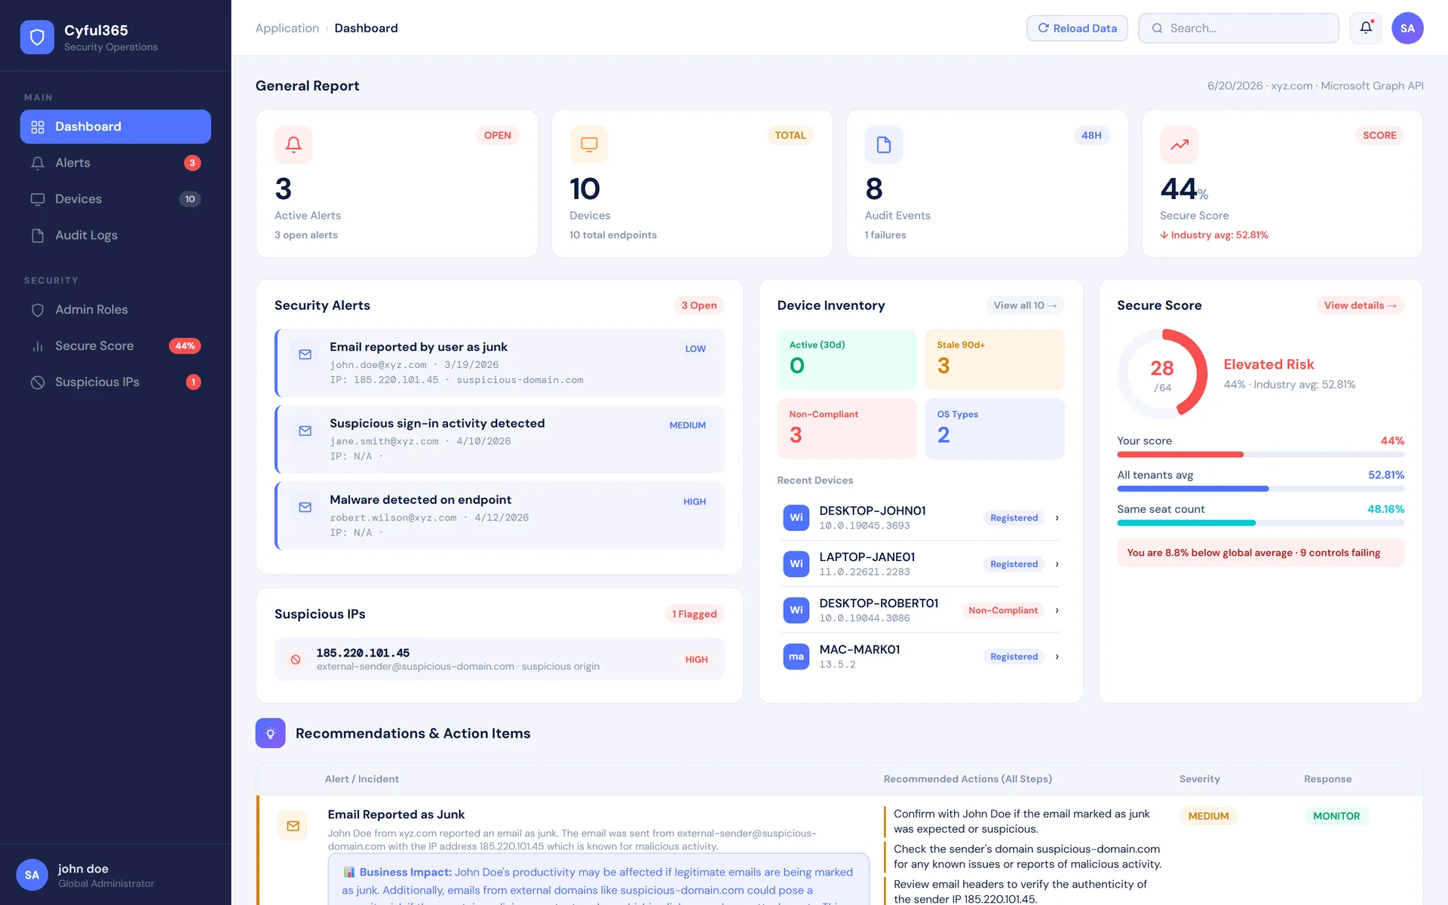Click the Application breadcrumb link
Screen dimensions: 1448x905
(x=287, y=28)
